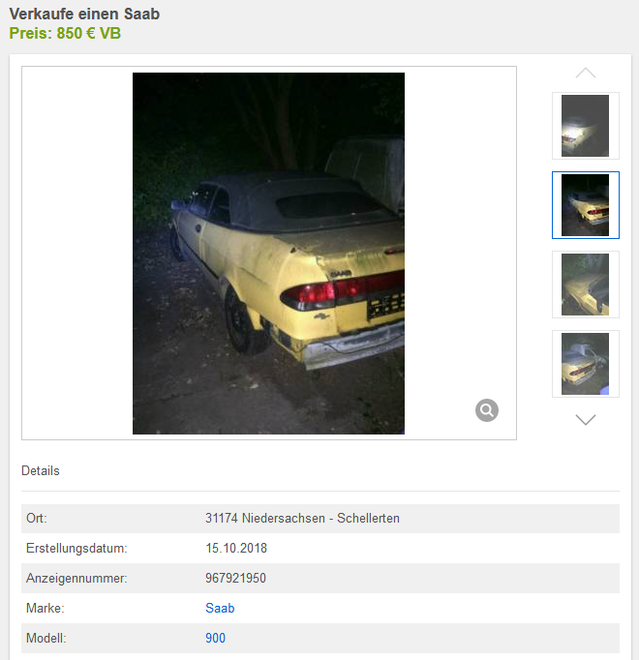Show previous thumbnails with the up chevron

tap(586, 74)
